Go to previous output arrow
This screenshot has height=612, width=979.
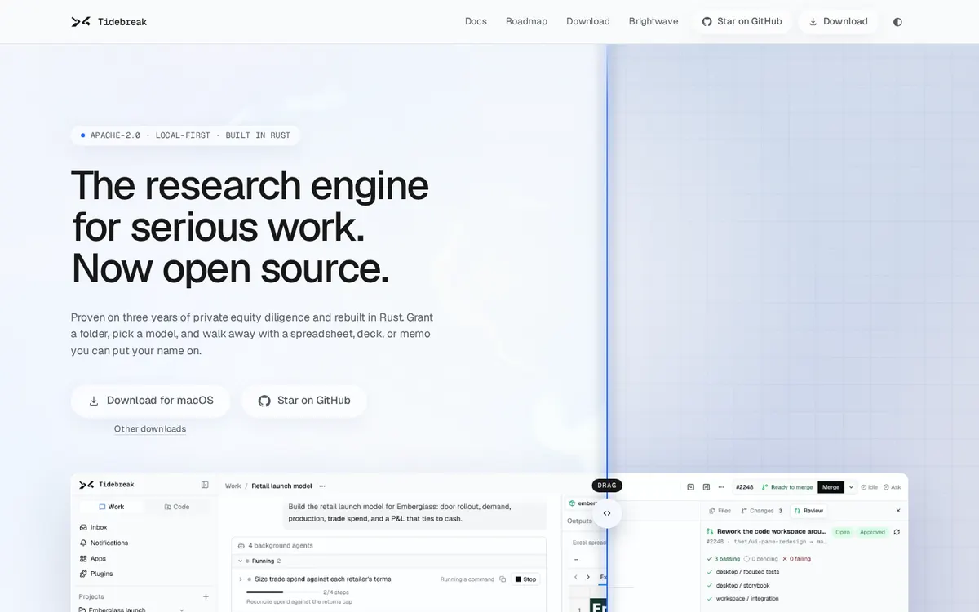point(576,577)
